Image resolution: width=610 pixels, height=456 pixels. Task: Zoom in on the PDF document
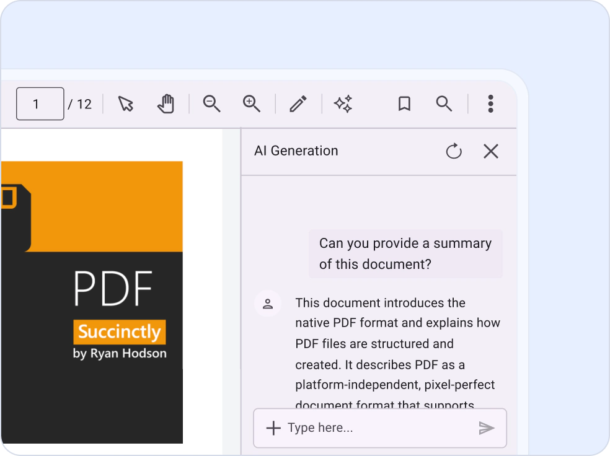(x=251, y=104)
